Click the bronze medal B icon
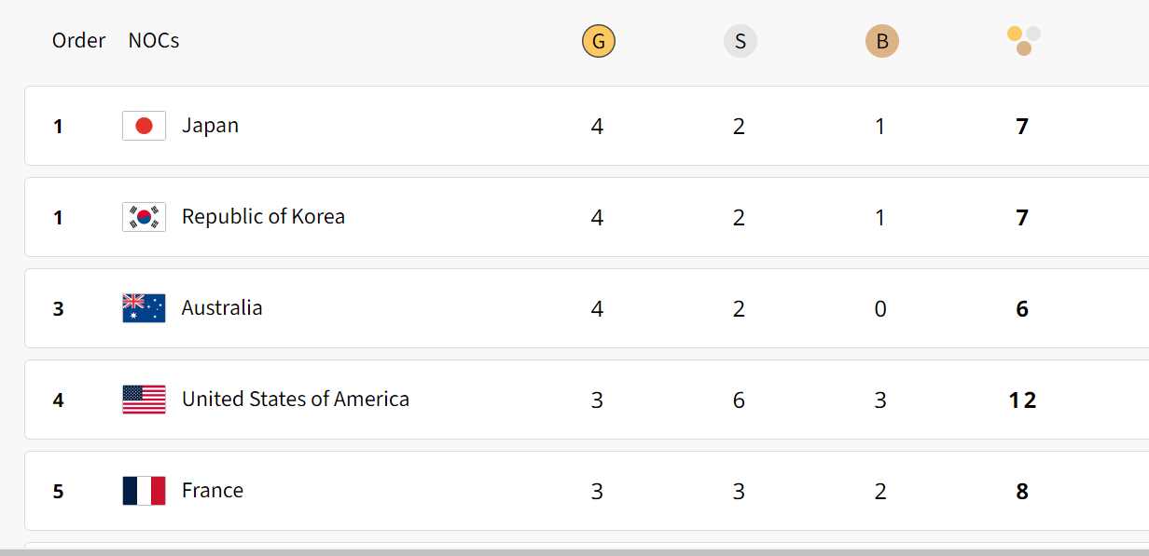 pos(881,41)
